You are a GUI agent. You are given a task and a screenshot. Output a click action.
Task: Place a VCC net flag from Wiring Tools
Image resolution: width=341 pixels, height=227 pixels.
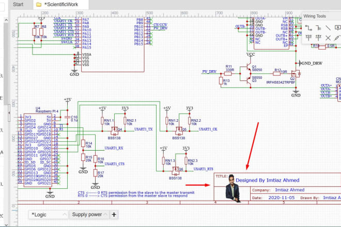coord(308,38)
